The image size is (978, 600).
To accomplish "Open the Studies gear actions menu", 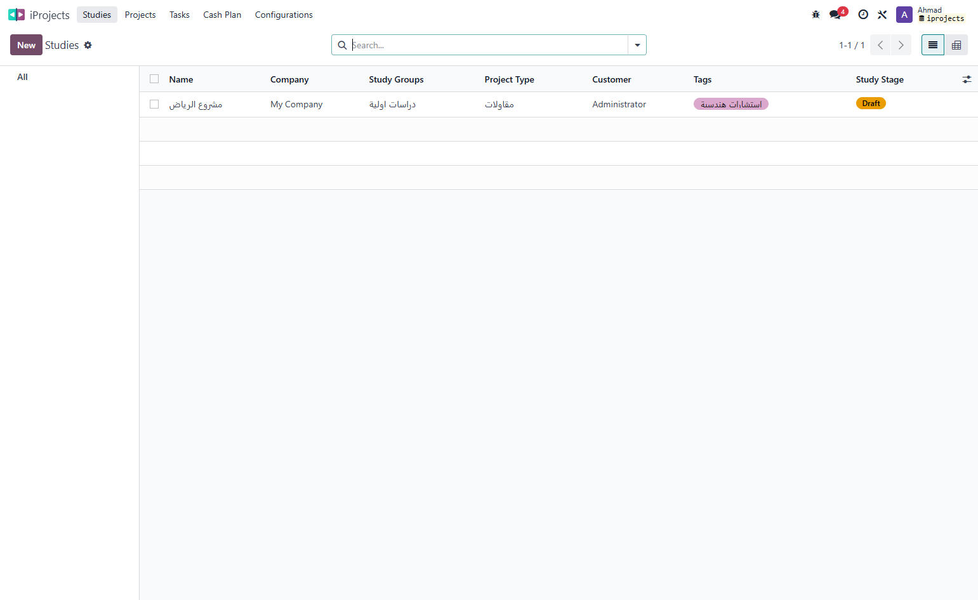I will [x=88, y=45].
